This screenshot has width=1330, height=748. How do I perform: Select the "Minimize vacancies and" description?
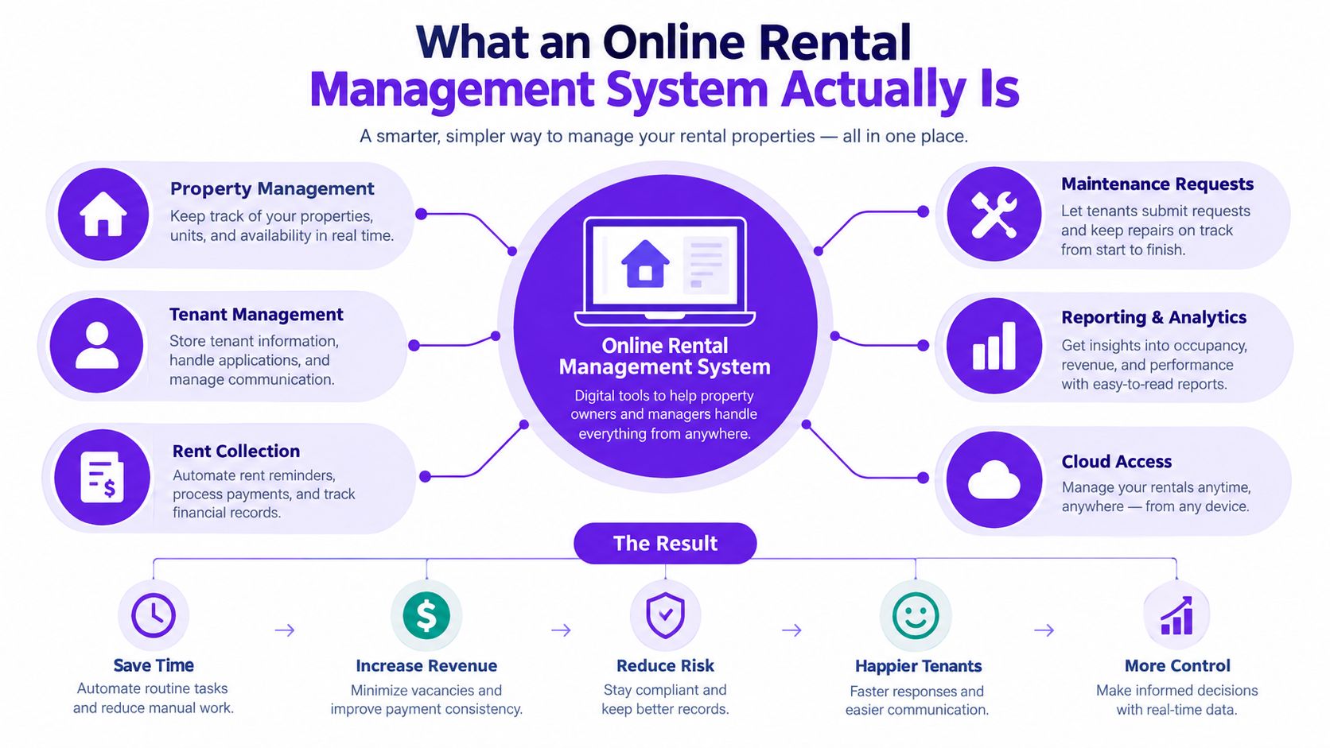pyautogui.click(x=426, y=700)
